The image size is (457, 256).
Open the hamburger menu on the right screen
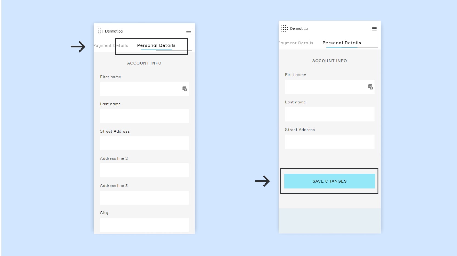pyautogui.click(x=374, y=28)
